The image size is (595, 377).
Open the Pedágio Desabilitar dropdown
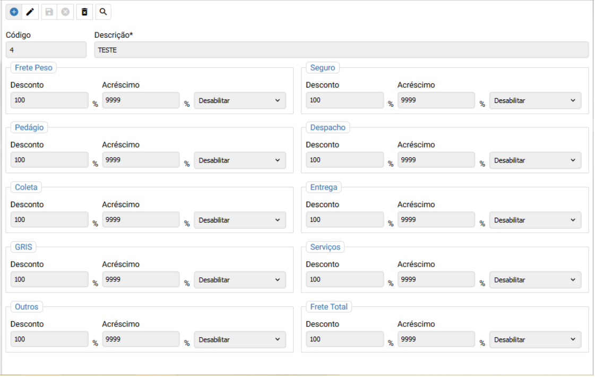[240, 160]
